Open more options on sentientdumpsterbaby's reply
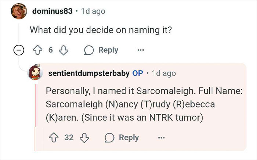 point(161,138)
